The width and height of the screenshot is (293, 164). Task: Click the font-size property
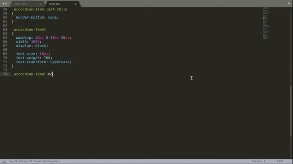pos(26,54)
